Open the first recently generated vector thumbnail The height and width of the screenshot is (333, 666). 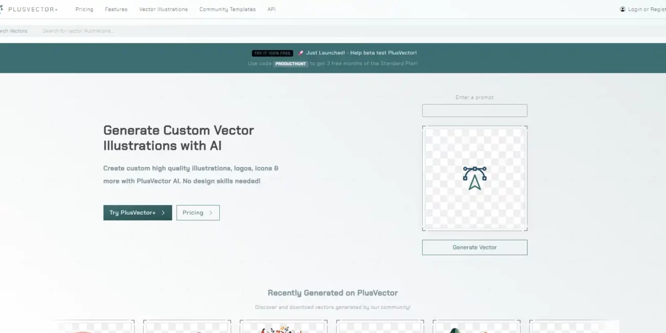click(x=93, y=328)
